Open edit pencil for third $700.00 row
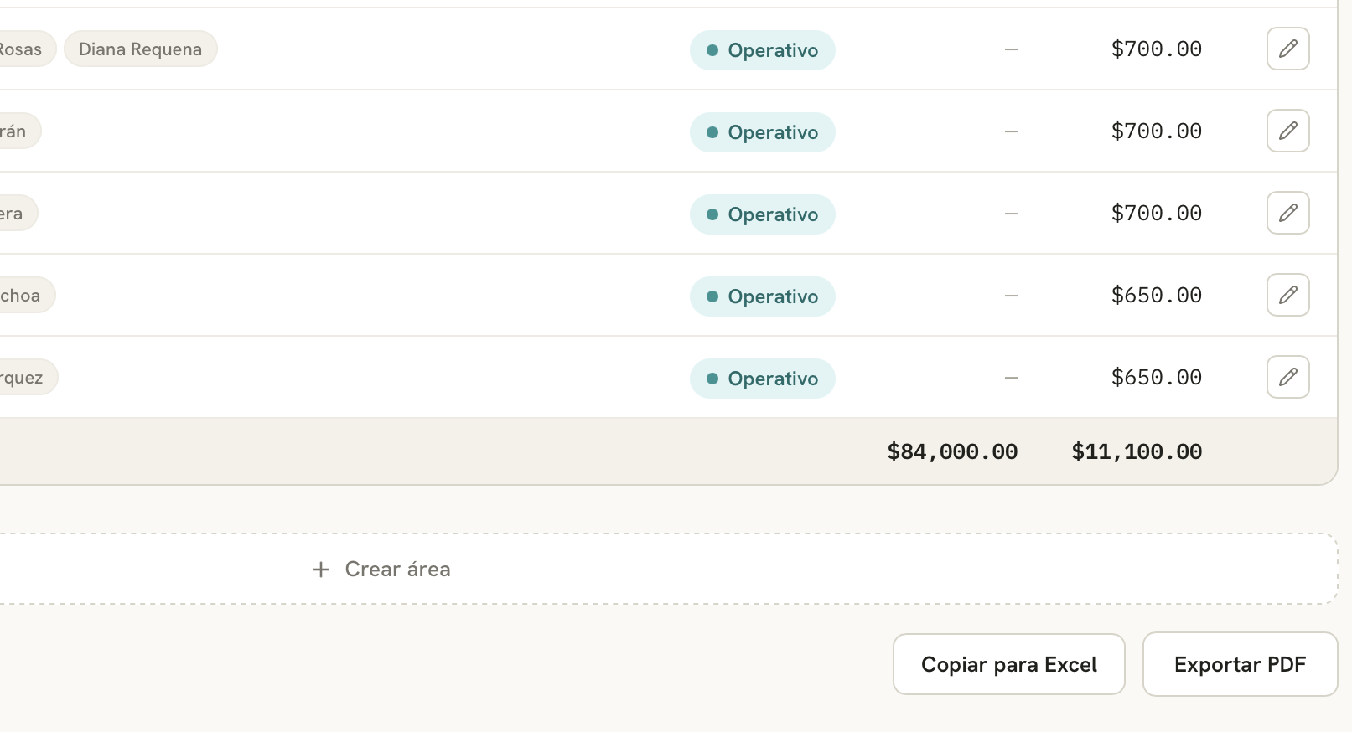 [x=1287, y=213]
